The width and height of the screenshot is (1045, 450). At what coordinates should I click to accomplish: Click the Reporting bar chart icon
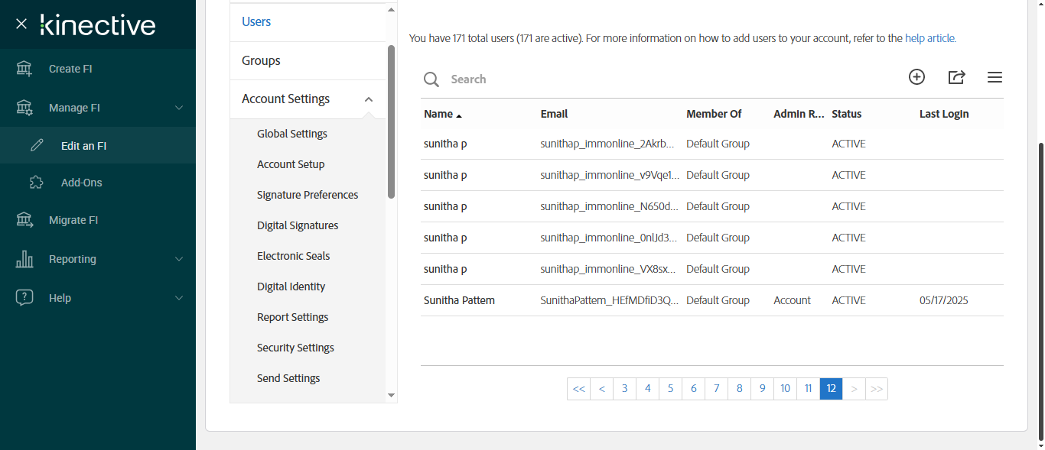(x=24, y=259)
